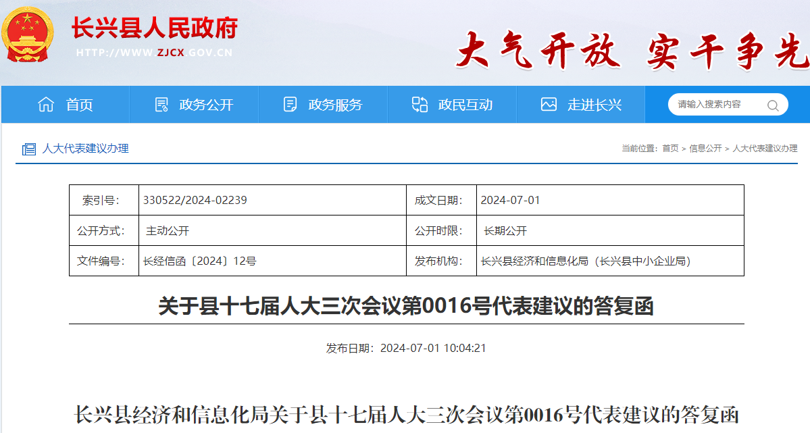This screenshot has width=810, height=433.
Task: Click the home icon in navigation bar
Action: coord(46,105)
